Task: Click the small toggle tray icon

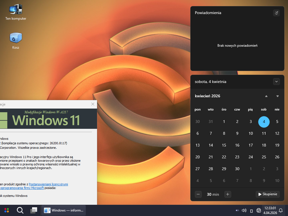Action: [237, 210]
